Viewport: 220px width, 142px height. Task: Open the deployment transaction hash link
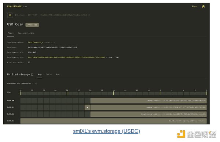tap(66, 57)
